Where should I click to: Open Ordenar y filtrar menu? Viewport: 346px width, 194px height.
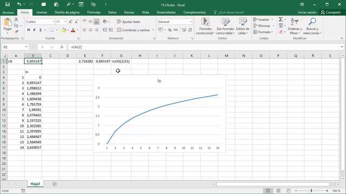295,26
